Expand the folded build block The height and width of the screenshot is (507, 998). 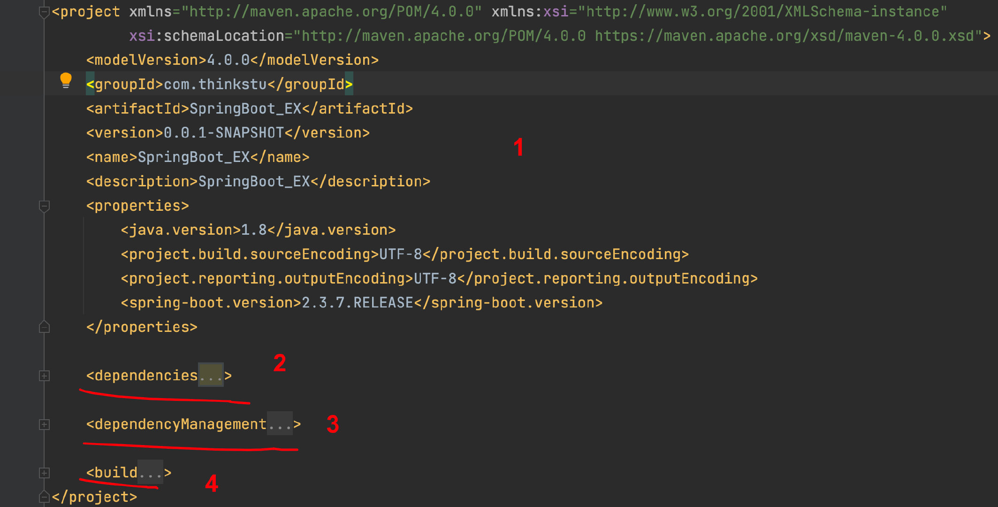pos(44,473)
